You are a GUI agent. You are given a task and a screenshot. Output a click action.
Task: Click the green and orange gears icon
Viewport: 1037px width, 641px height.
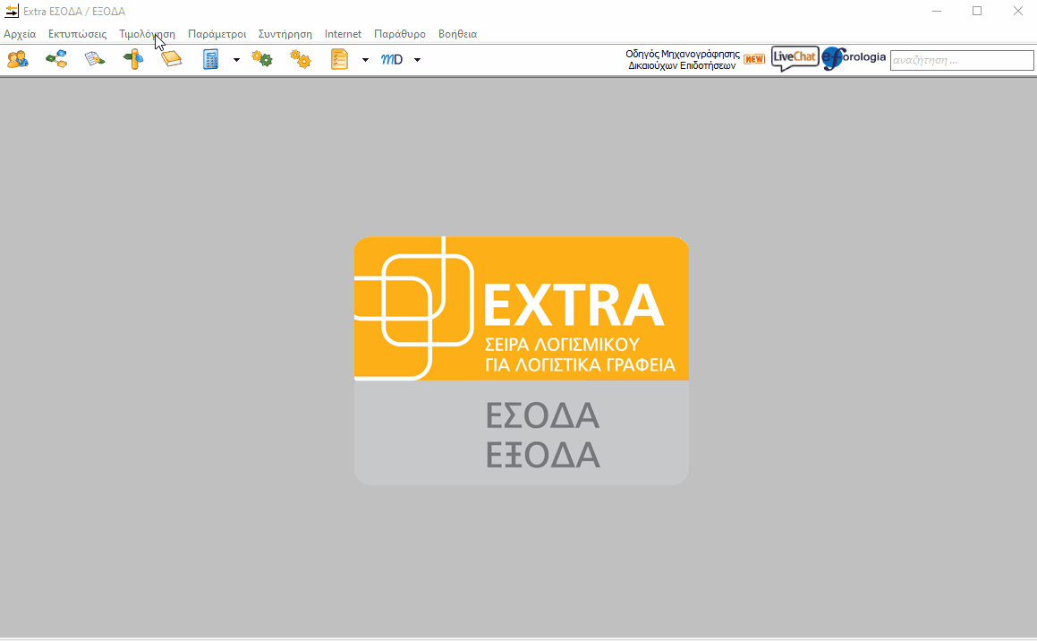click(262, 60)
